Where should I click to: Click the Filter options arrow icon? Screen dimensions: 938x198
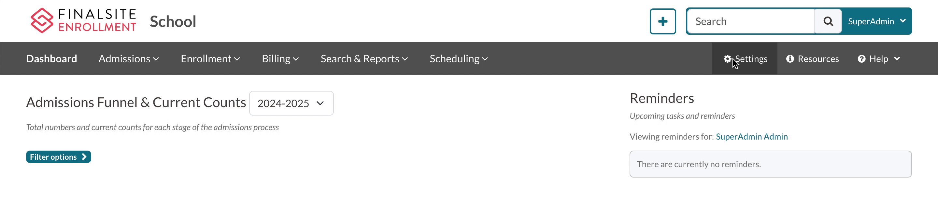coord(84,157)
